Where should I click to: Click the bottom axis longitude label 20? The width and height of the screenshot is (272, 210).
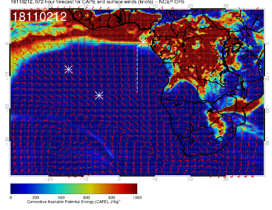click(x=190, y=179)
